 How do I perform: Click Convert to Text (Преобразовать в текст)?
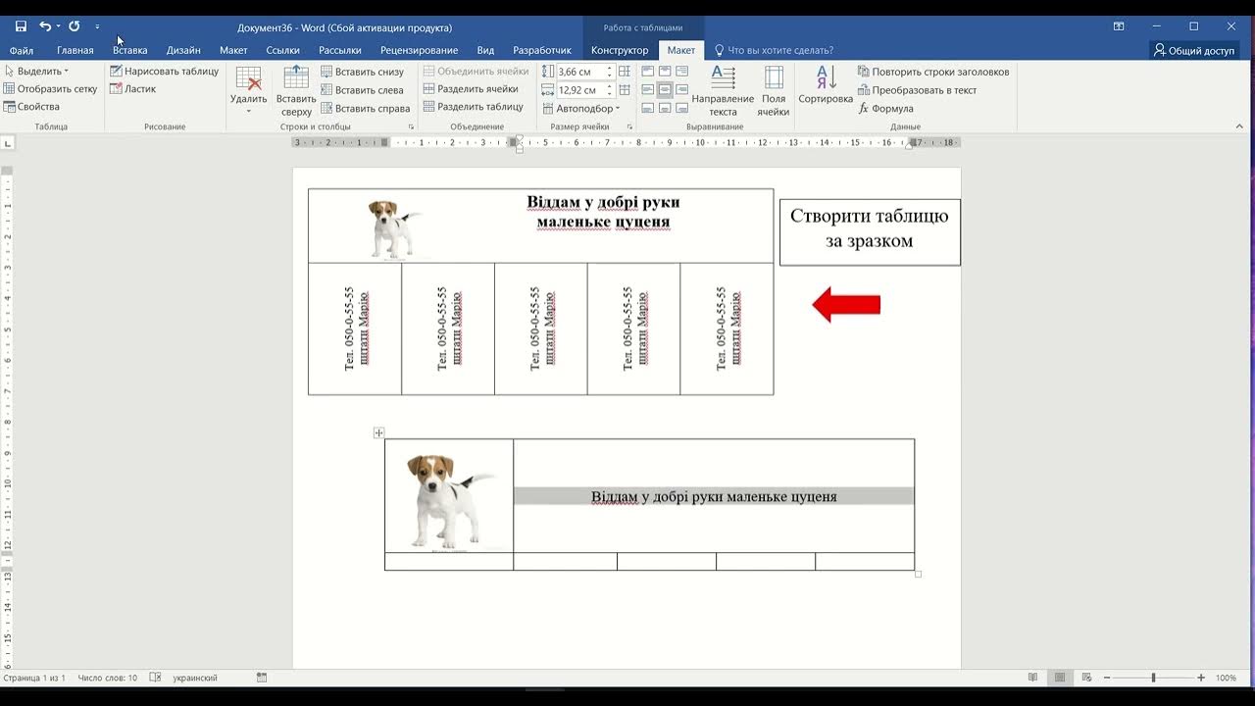(918, 90)
